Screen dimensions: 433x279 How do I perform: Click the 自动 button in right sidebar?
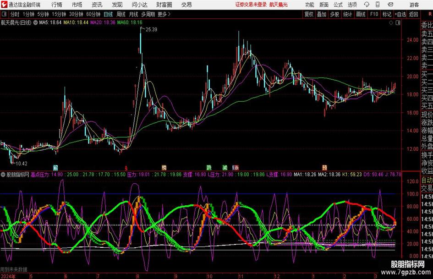(427, 180)
